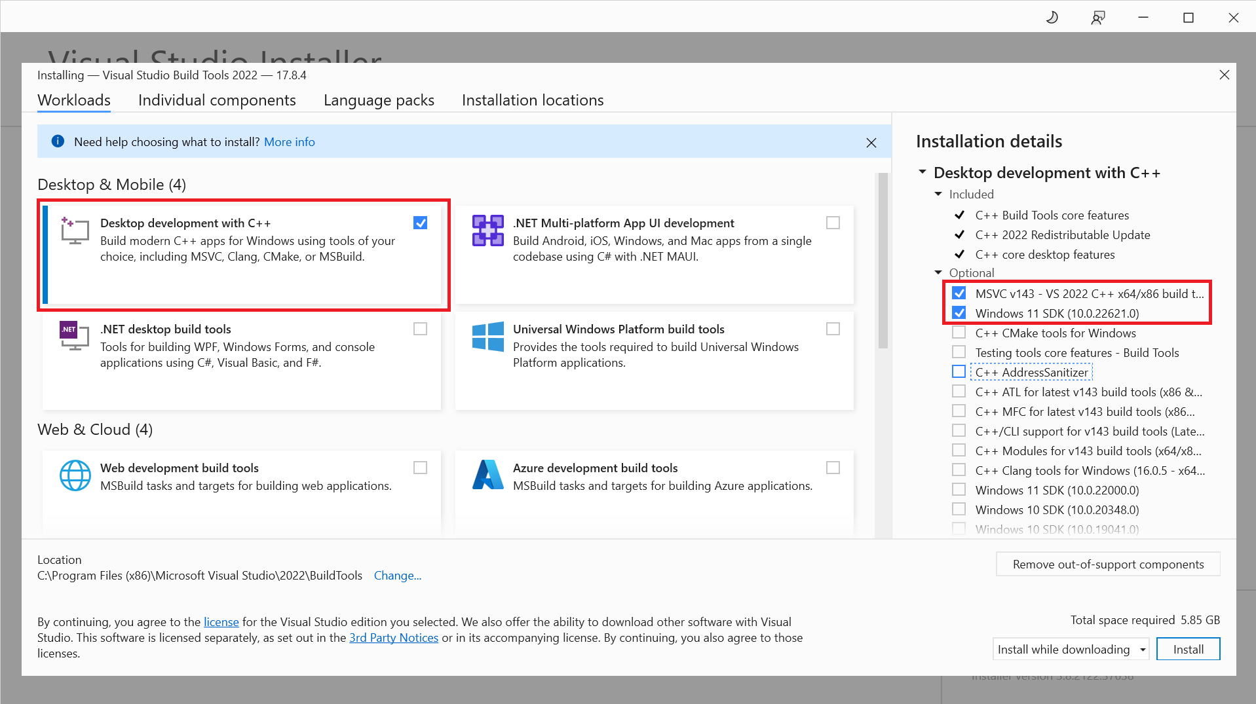This screenshot has width=1256, height=704.
Task: Enable C++/CLI support for v143
Action: click(x=959, y=431)
